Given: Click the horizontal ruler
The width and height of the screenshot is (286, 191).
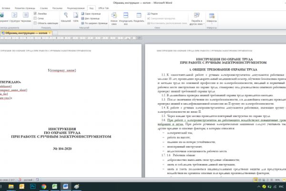Looking at the screenshot, I should [x=71, y=38].
